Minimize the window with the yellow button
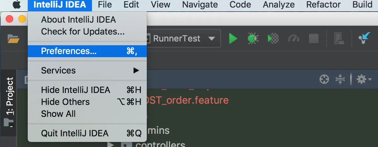 (x=22, y=19)
